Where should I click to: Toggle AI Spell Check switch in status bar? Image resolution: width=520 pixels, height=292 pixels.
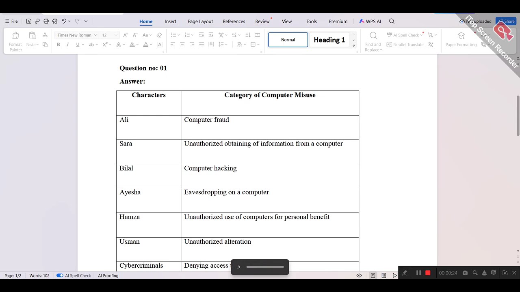[x=60, y=276]
